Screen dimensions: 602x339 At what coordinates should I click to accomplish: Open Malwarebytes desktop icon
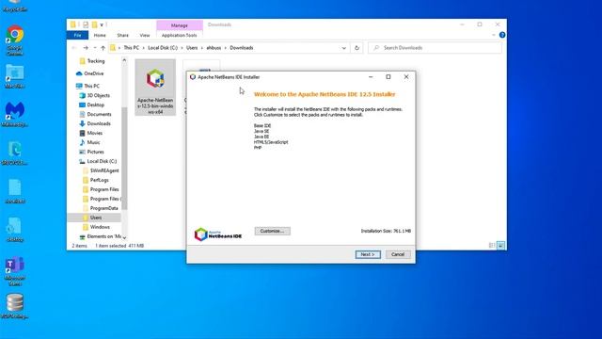(x=15, y=115)
